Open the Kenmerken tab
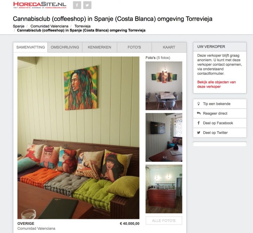 click(99, 47)
